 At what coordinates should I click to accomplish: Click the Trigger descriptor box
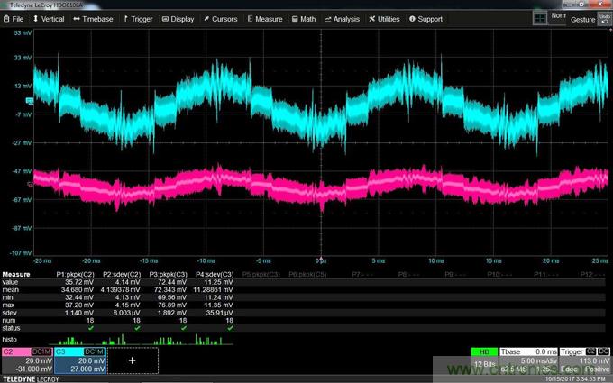click(x=584, y=359)
